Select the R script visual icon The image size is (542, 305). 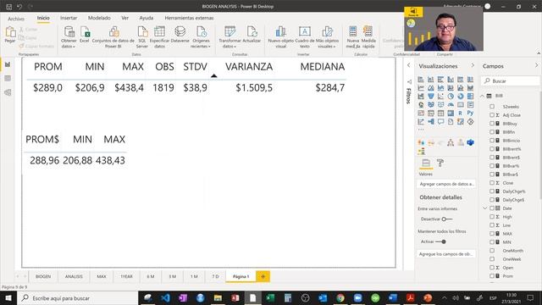pyautogui.click(x=461, y=113)
